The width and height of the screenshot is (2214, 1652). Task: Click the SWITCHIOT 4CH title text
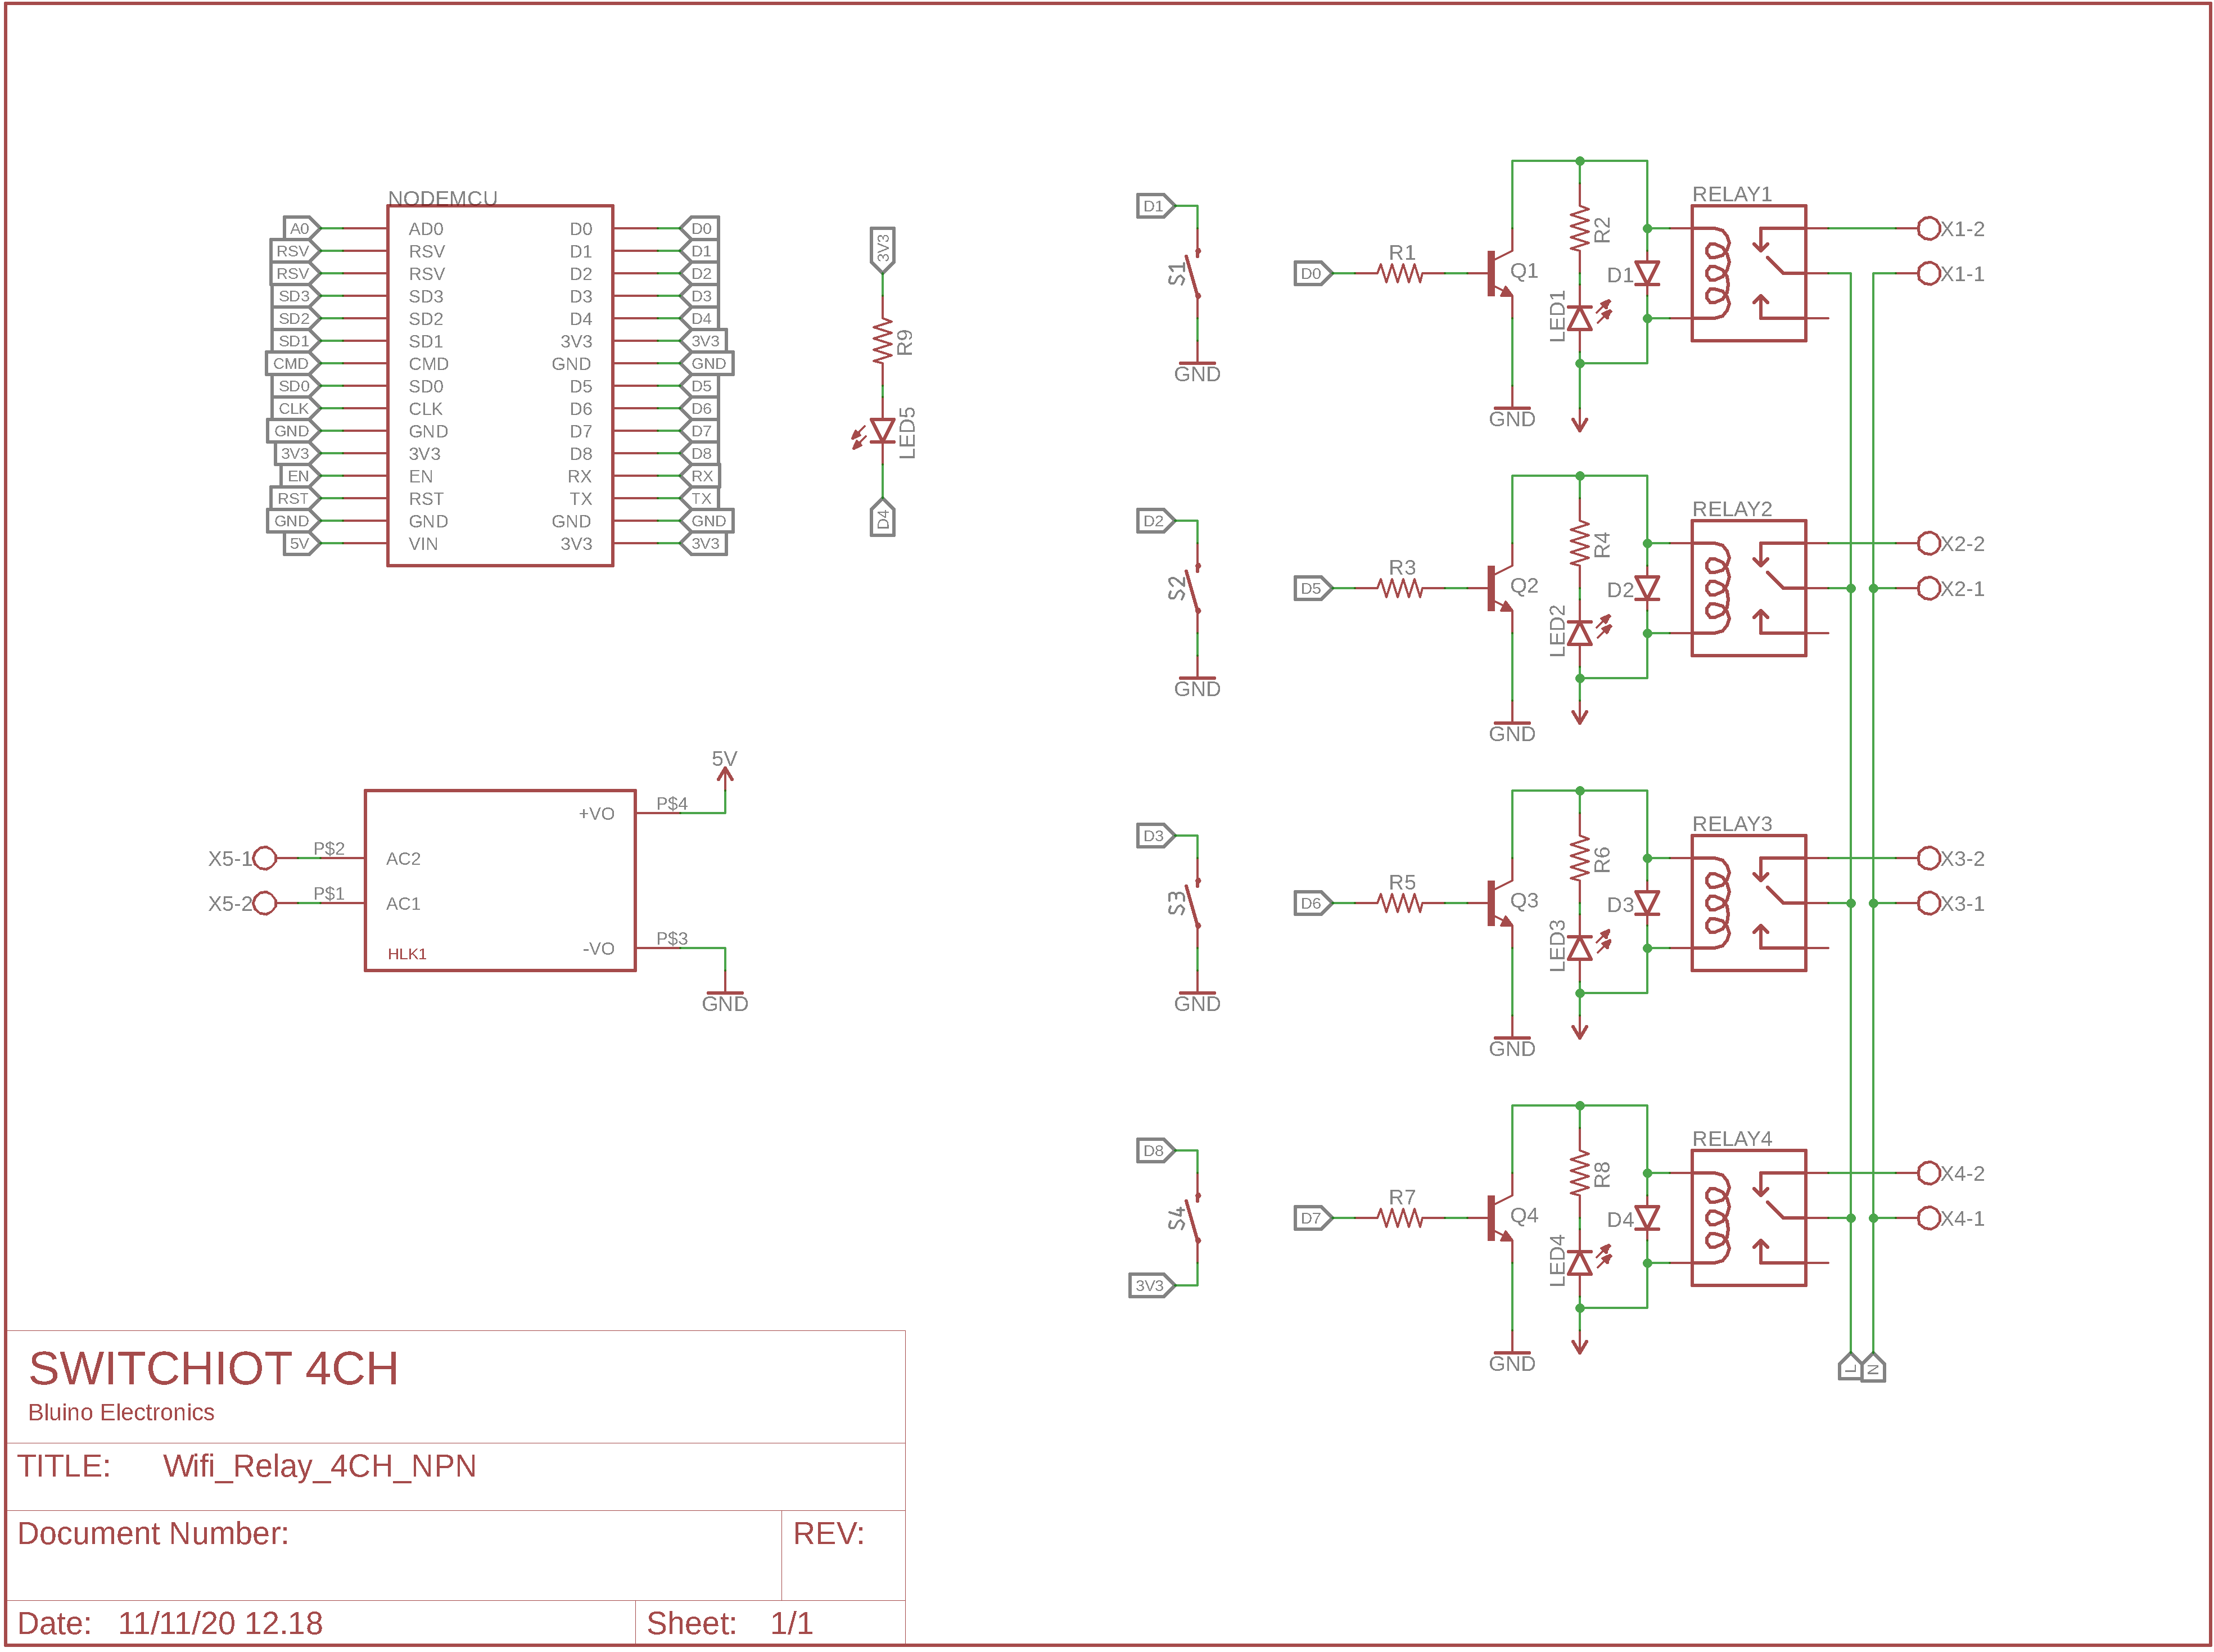click(x=213, y=1368)
